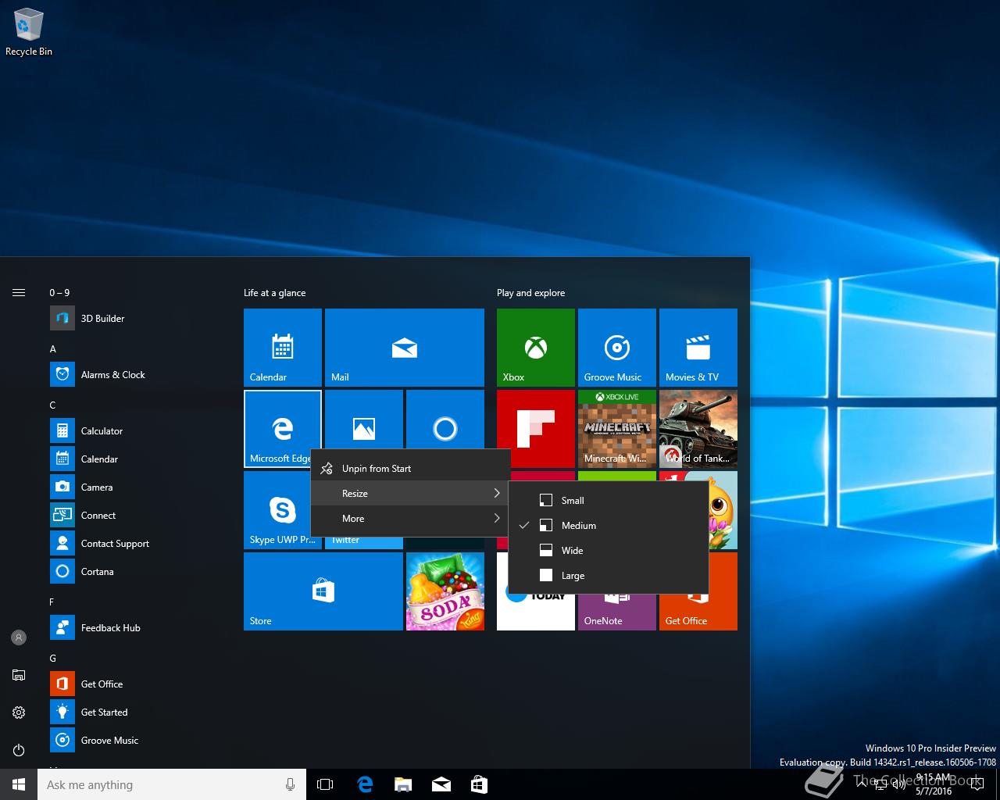Image resolution: width=1000 pixels, height=800 pixels.
Task: Open Settings gear in Start sidebar
Action: click(19, 712)
